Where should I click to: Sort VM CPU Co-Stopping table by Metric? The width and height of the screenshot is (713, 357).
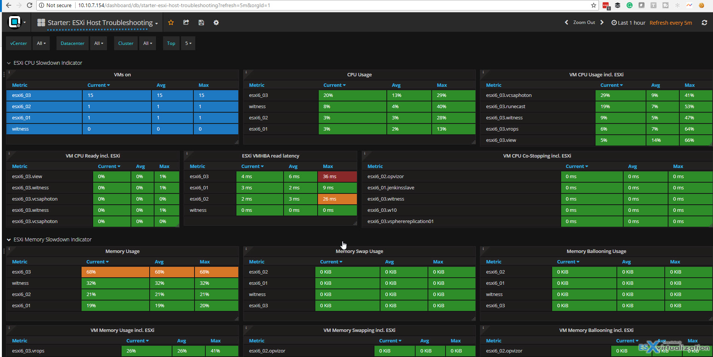(375, 166)
